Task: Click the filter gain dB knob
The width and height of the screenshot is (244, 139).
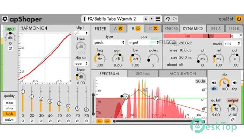Action: 118,59
